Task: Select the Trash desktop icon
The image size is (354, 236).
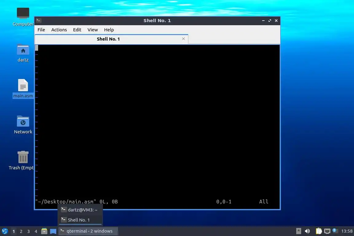Action: click(22, 160)
